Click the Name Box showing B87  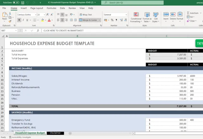(x=9, y=31)
